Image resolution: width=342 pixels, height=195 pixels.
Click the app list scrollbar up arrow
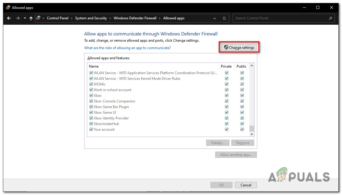click(252, 66)
